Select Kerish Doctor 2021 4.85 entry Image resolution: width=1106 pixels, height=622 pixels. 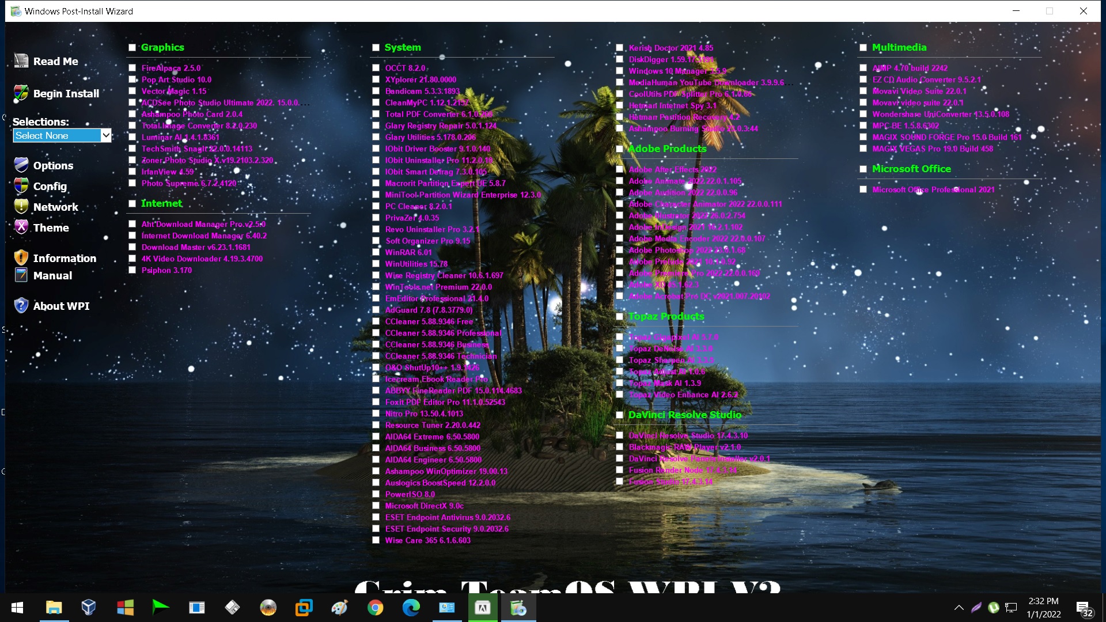[x=671, y=48]
